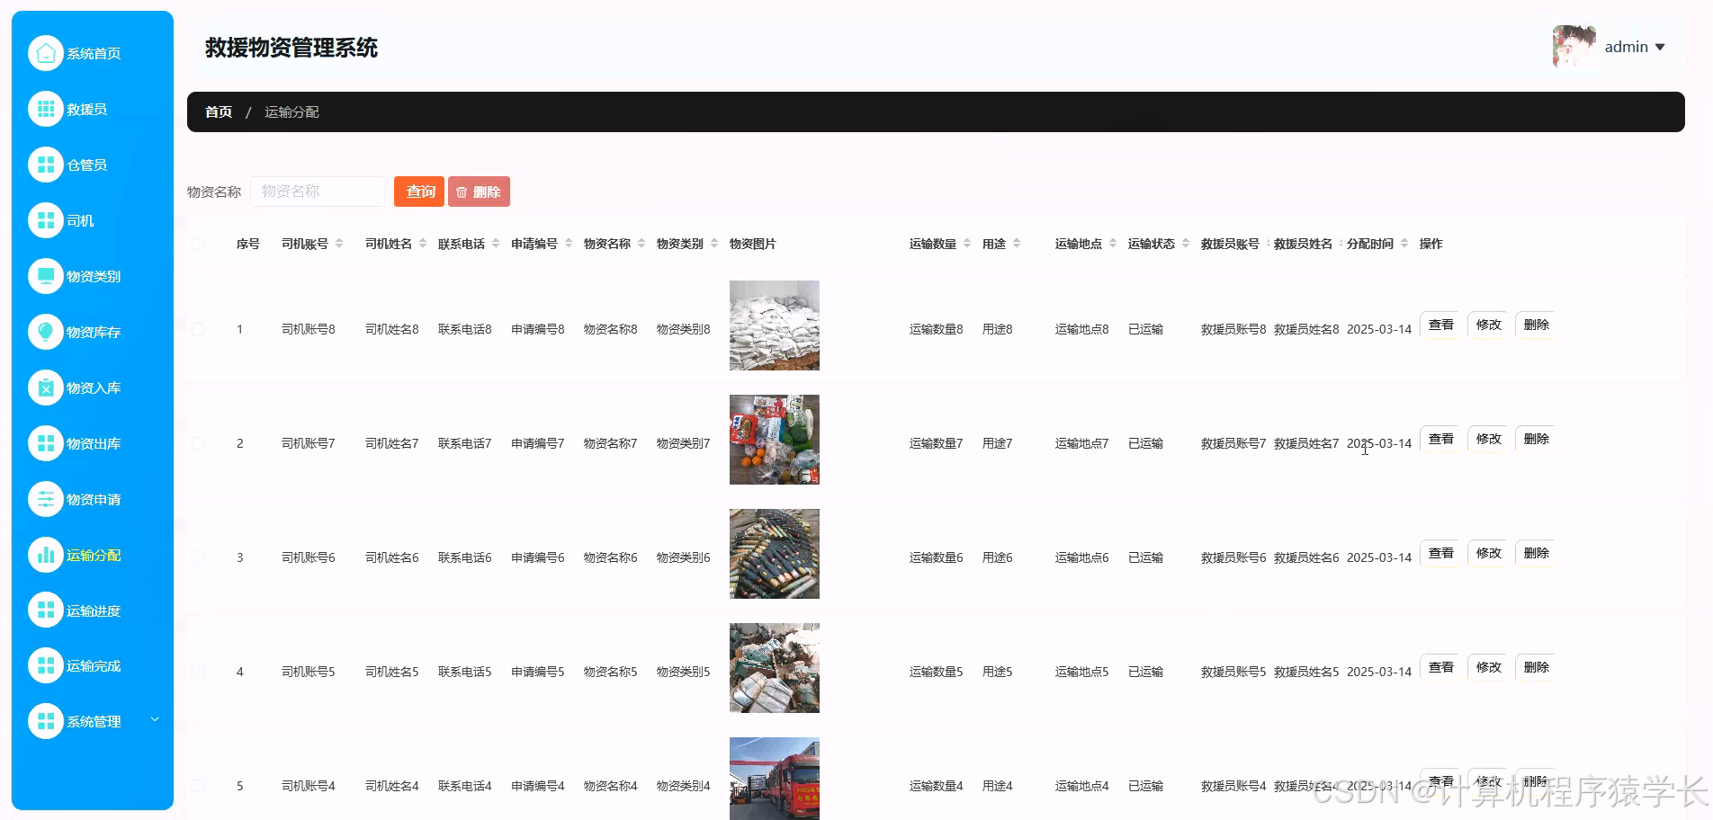
Task: Click 删除 for row 司机账号7
Action: coord(1536,439)
